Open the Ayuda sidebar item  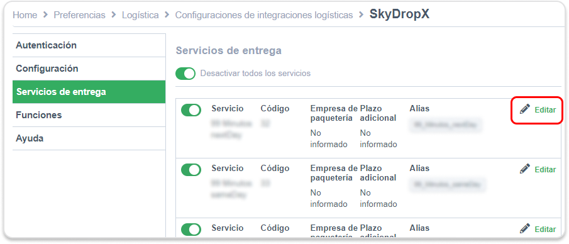[89, 138]
